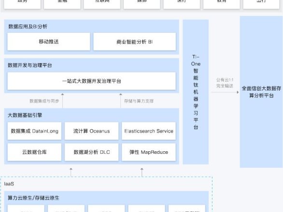The image size is (283, 212).
Task: Click the 数据开发与治理平台 heading
Action: [x=30, y=65]
